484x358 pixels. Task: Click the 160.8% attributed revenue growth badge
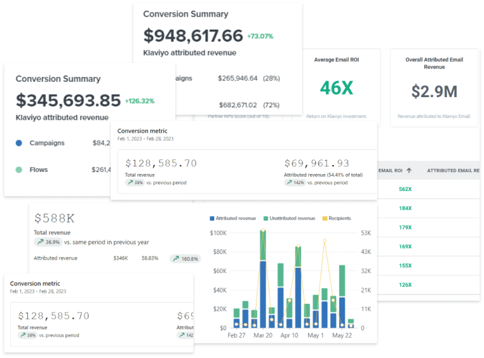185,258
